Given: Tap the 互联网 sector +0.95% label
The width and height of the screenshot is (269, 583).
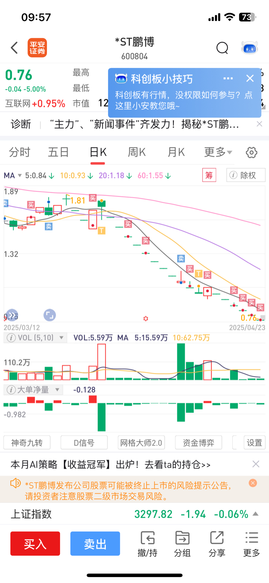Looking at the screenshot, I should (35, 103).
